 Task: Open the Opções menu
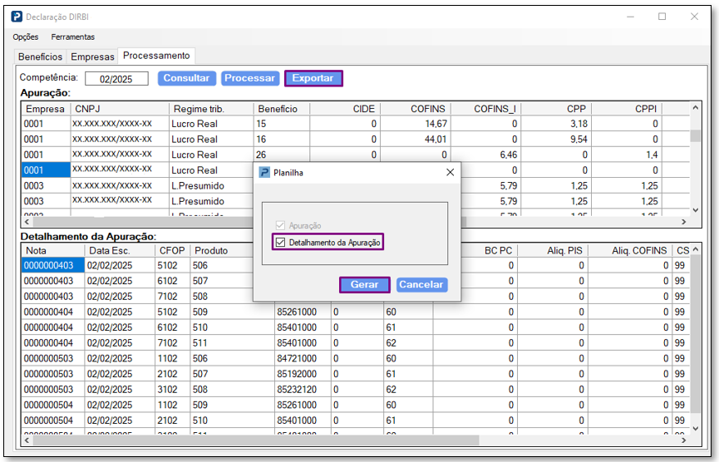tap(26, 37)
